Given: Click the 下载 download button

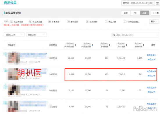Looking at the screenshot, I should click(x=155, y=13).
